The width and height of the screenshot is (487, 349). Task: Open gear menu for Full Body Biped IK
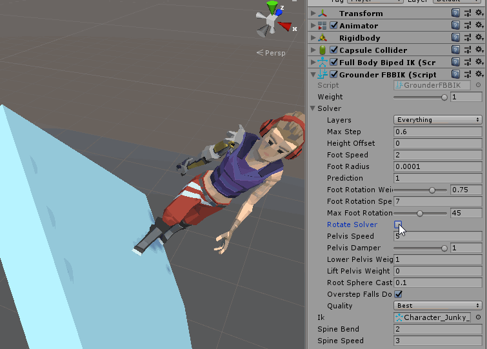coord(479,62)
